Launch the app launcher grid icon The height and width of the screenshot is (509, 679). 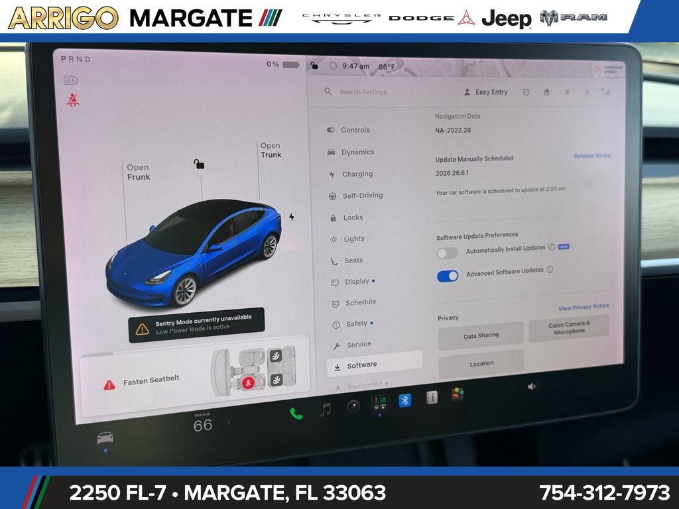380,404
